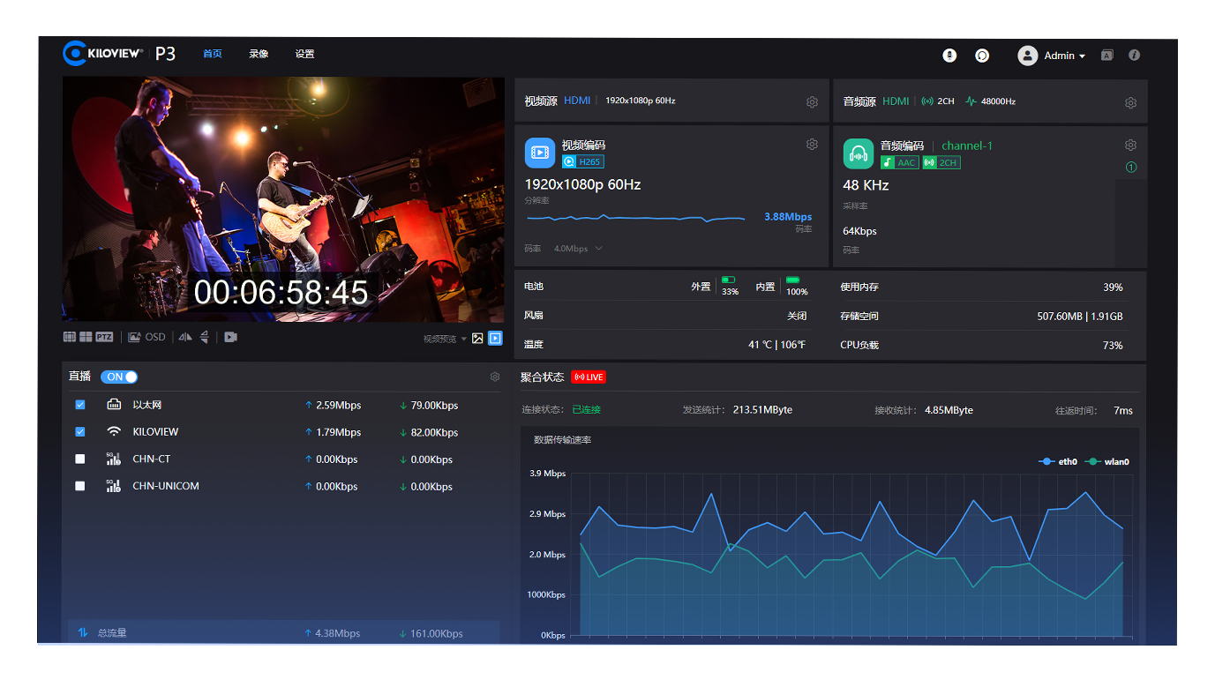Go to the 录像 recording tab

pos(259,54)
